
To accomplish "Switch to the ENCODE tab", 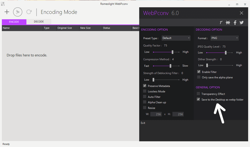I will (14, 22).
